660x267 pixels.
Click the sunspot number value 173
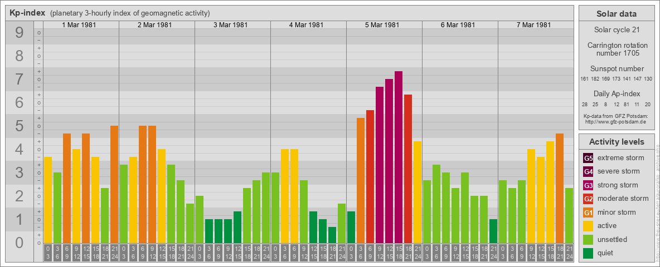click(x=616, y=79)
